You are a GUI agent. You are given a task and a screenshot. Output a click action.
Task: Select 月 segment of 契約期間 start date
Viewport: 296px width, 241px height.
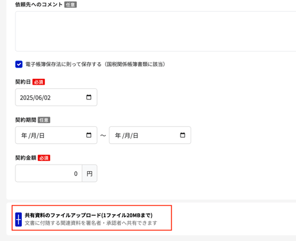[33, 136]
